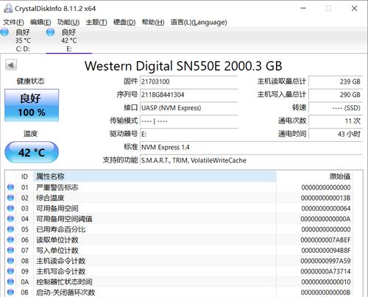Click raw value 0000000997A59

pos(326,261)
